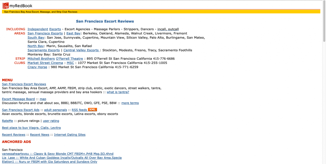Select the RSS feeds link

tap(79, 110)
